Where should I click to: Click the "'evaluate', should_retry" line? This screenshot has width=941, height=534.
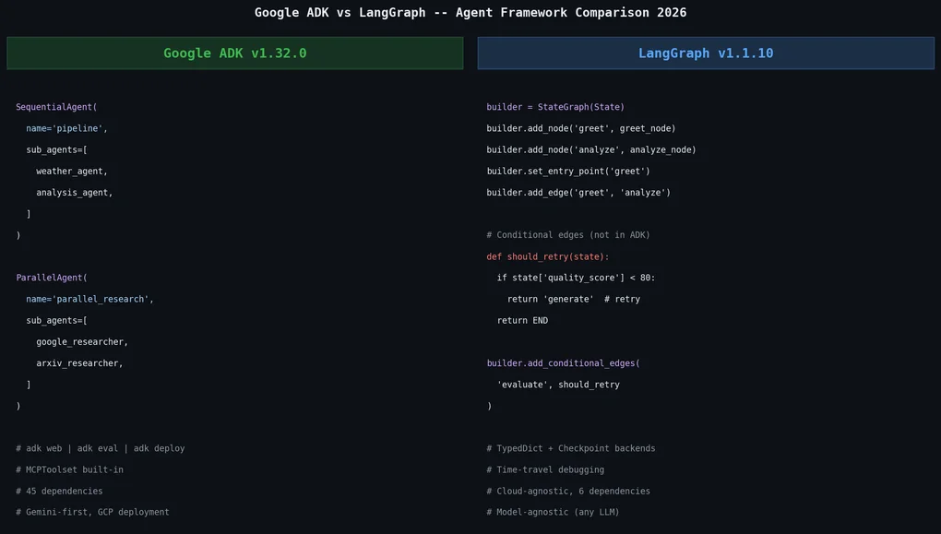pos(558,385)
